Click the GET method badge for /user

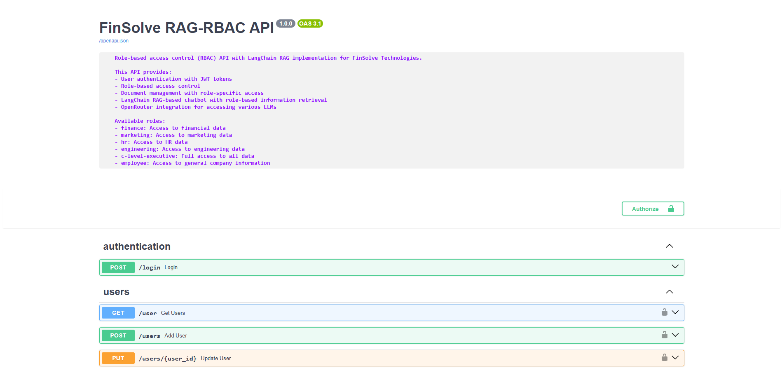118,313
